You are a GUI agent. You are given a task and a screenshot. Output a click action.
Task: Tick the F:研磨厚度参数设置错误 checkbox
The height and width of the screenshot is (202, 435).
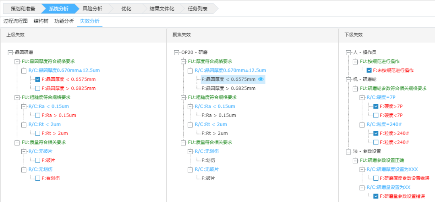point(376,178)
